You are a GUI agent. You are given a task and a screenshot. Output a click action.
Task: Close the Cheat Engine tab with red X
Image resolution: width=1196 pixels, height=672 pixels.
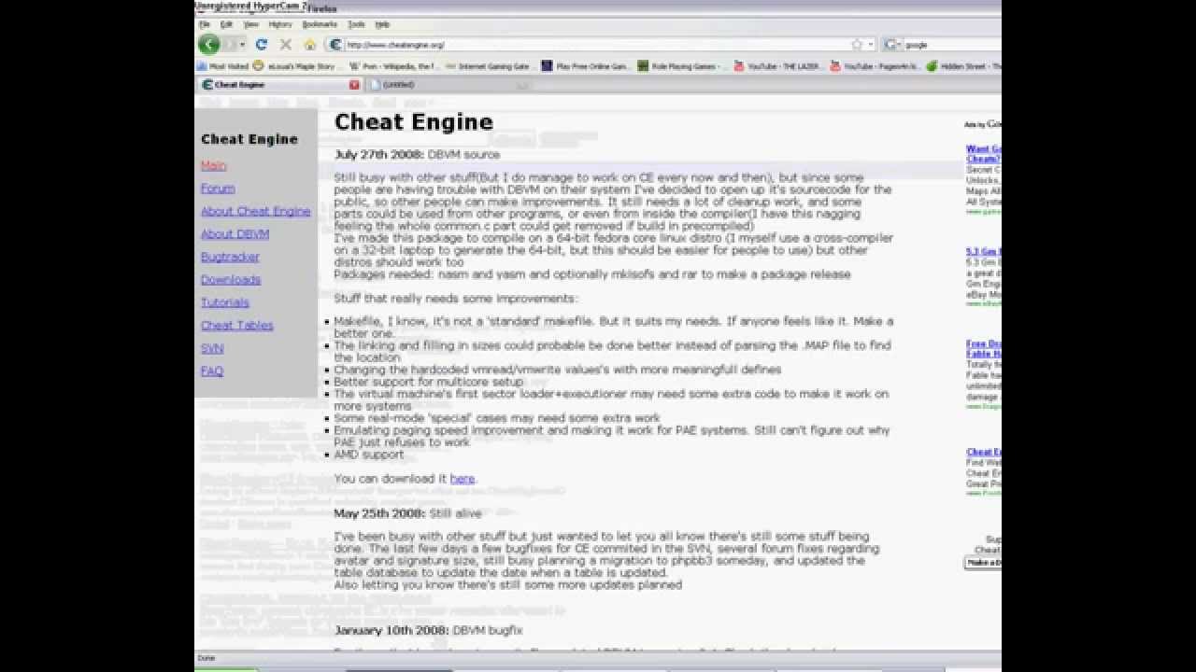[x=354, y=84]
